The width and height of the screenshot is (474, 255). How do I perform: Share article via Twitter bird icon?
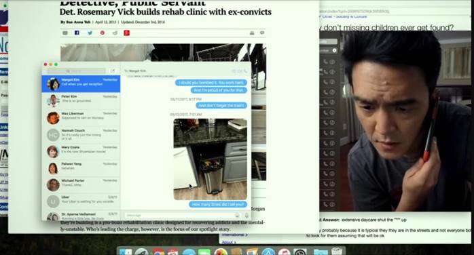pyautogui.click(x=90, y=33)
